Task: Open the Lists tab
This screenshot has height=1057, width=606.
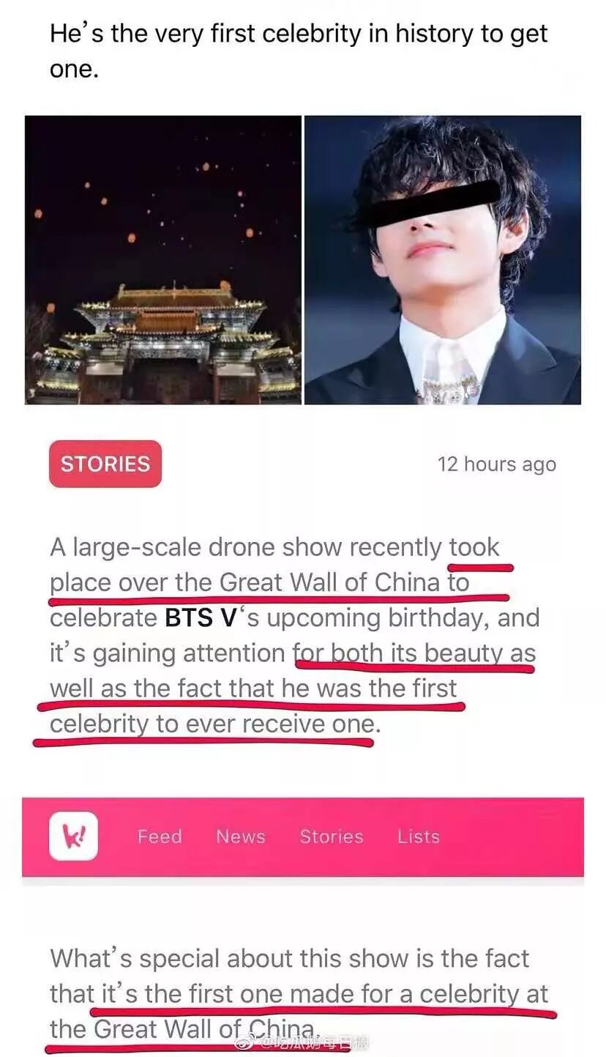Action: click(x=419, y=837)
